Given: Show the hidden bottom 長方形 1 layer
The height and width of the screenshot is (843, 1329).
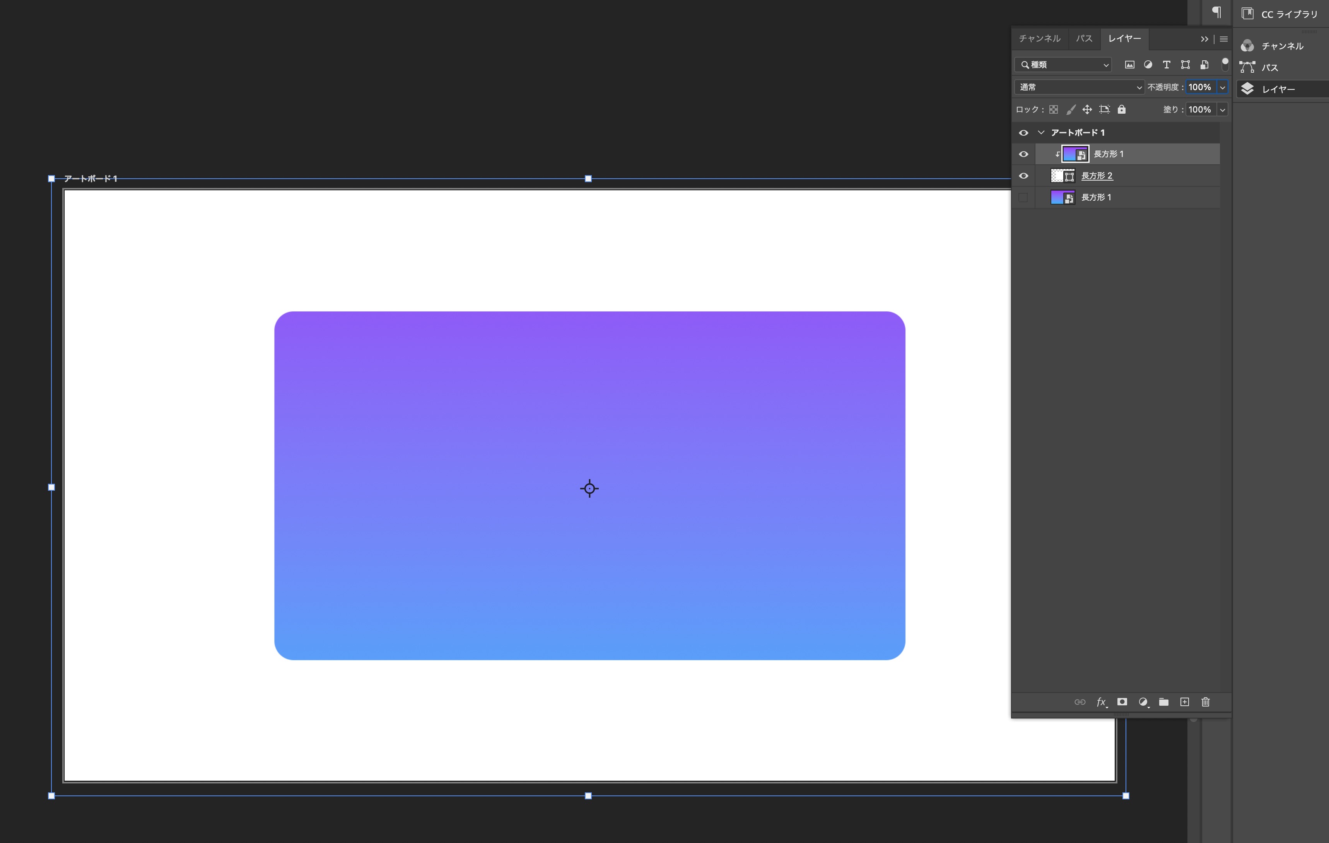Looking at the screenshot, I should 1023,197.
